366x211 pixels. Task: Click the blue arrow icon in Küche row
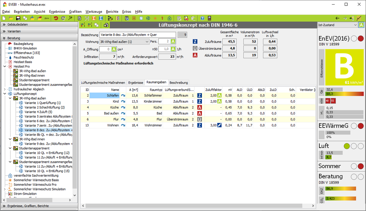[x=123, y=107]
